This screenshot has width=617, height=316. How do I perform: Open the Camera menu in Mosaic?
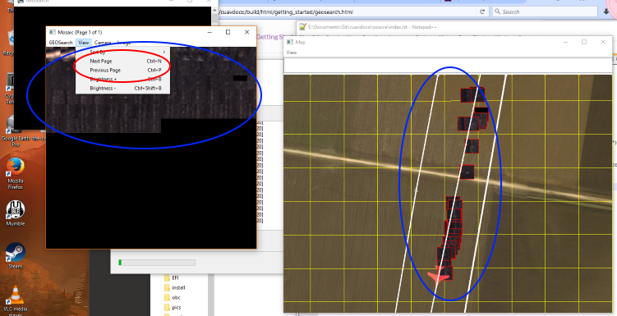103,43
